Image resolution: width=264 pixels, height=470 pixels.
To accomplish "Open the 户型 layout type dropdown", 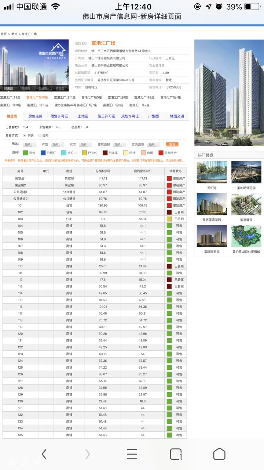I will tap(58, 145).
